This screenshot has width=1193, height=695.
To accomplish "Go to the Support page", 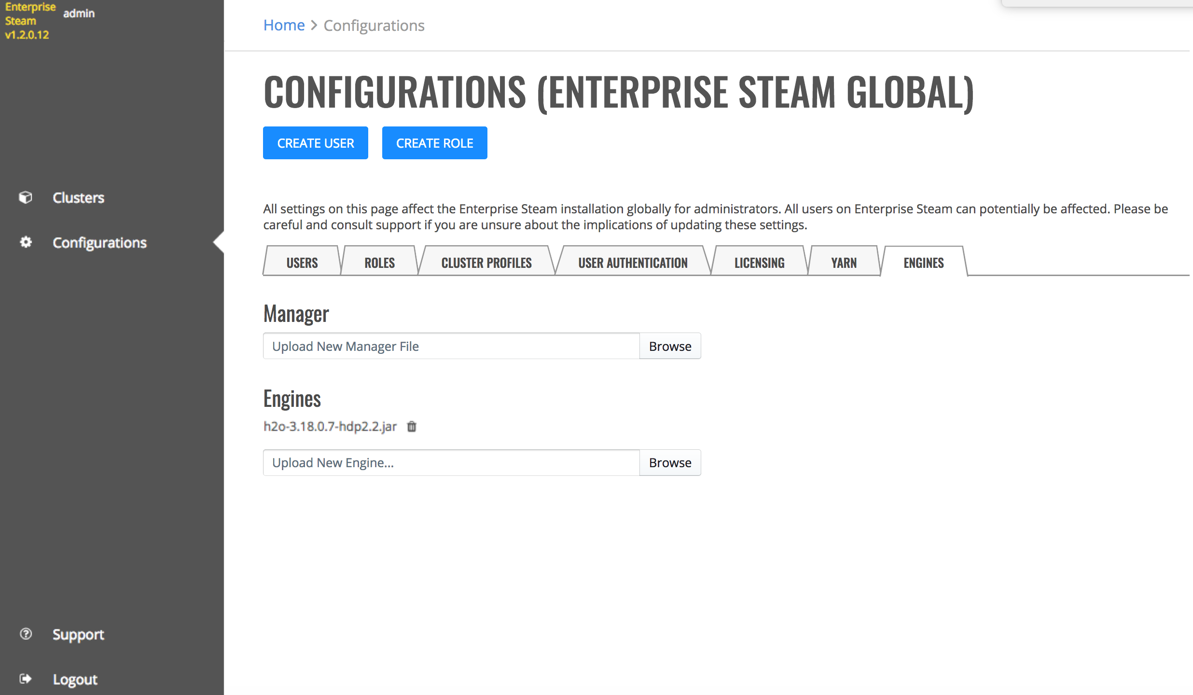I will tap(78, 635).
